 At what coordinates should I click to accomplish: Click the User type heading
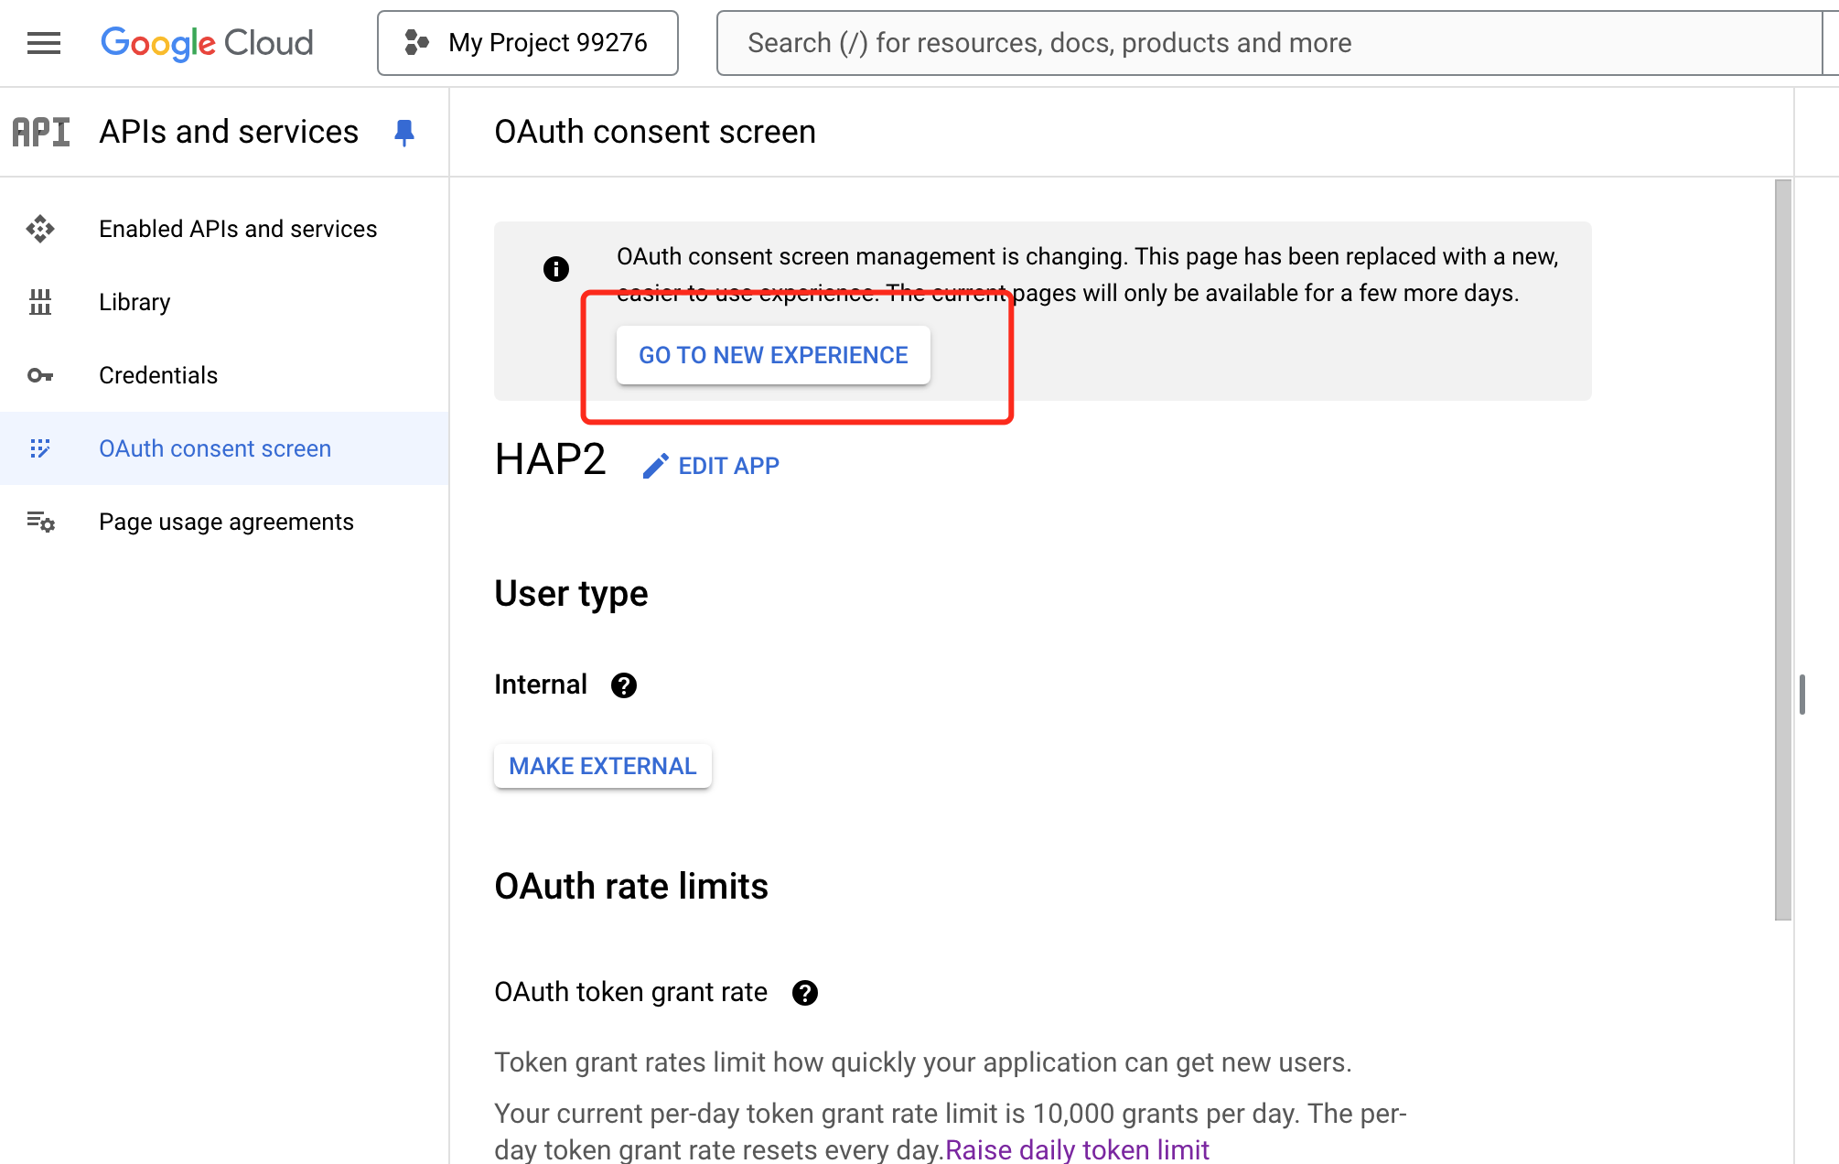[x=571, y=594]
